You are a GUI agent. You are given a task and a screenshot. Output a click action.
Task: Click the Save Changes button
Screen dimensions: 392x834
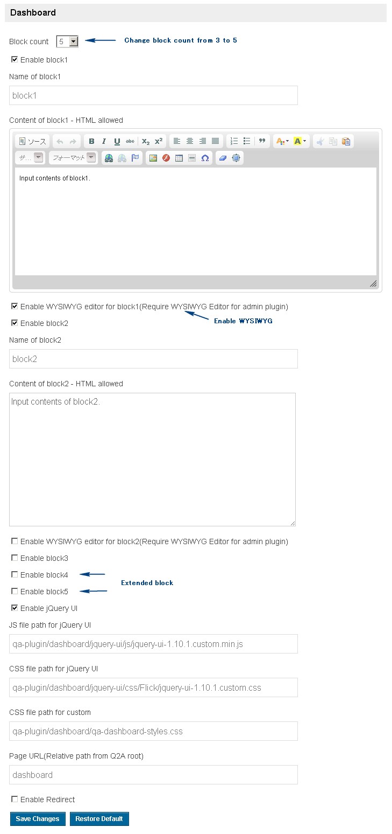38,819
